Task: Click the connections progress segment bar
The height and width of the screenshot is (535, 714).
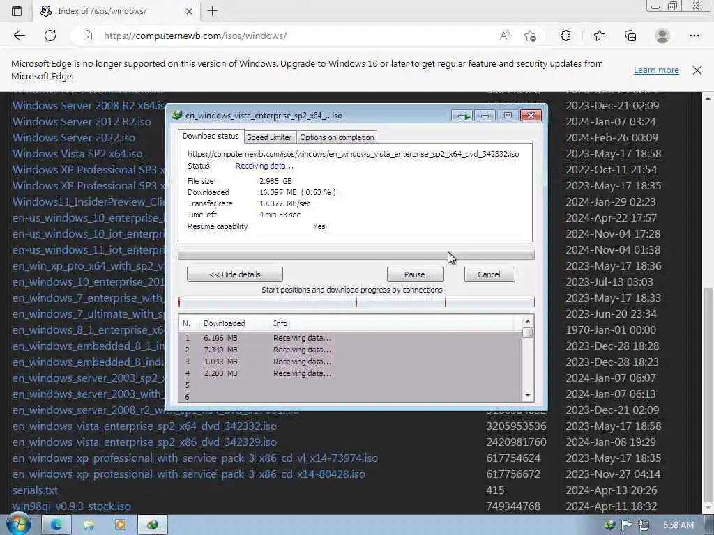Action: click(x=356, y=302)
